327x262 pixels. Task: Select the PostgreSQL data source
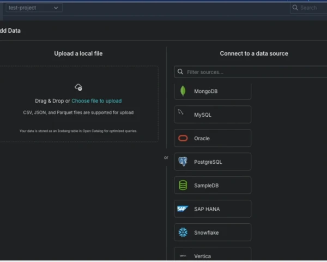click(213, 162)
